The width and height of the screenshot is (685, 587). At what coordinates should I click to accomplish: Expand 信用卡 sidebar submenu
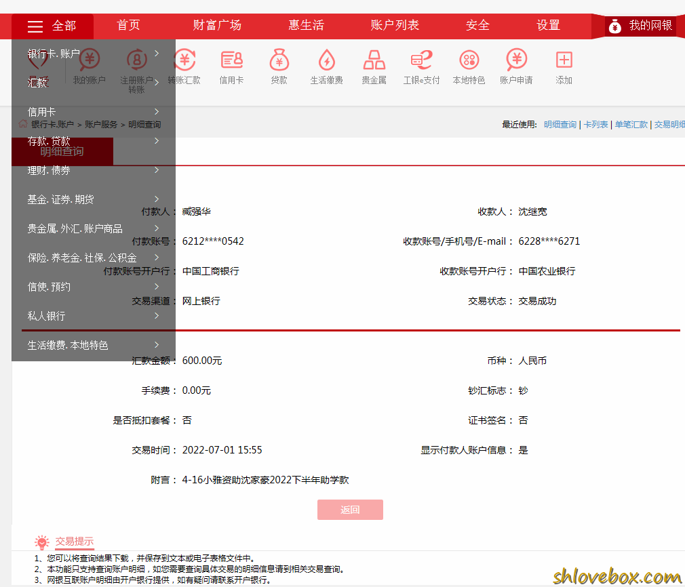[94, 112]
